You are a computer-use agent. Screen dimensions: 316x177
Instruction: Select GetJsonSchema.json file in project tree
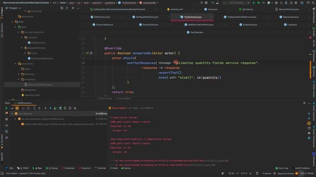[39, 85]
